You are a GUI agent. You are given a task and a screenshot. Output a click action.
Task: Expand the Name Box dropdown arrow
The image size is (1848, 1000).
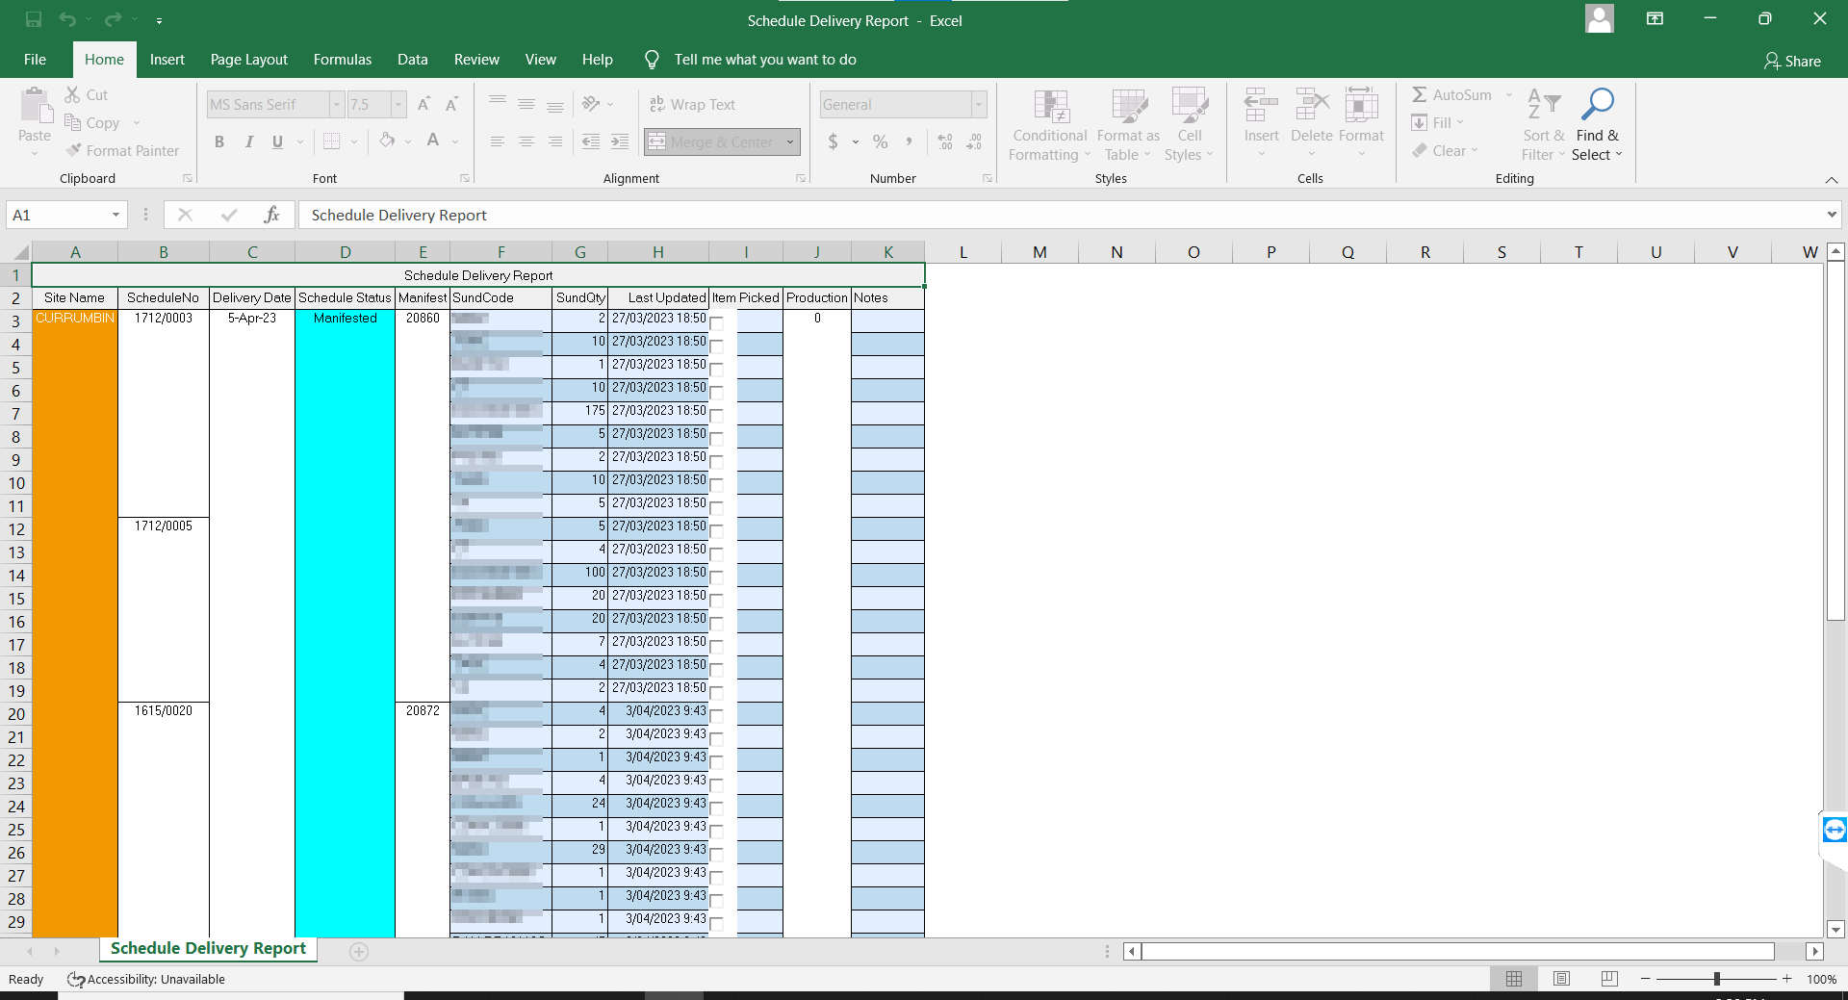(x=115, y=215)
